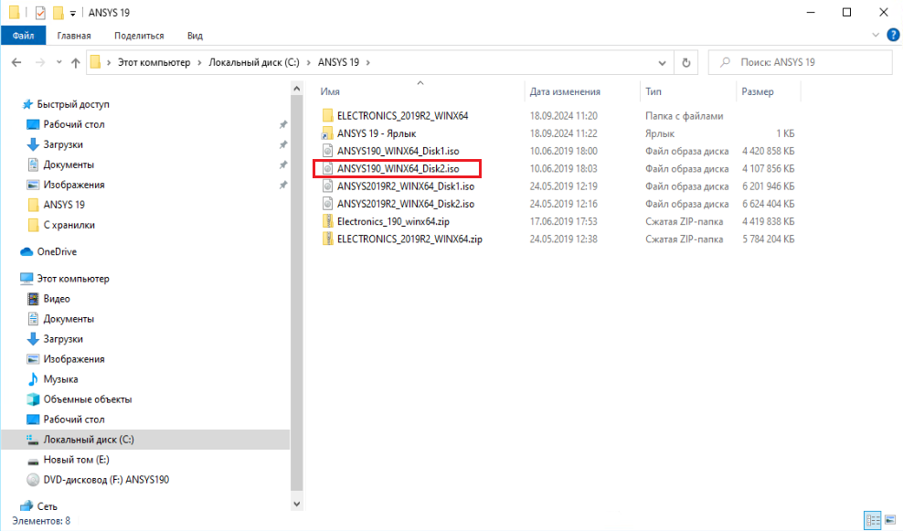Click the Forward navigation arrow

tap(39, 62)
